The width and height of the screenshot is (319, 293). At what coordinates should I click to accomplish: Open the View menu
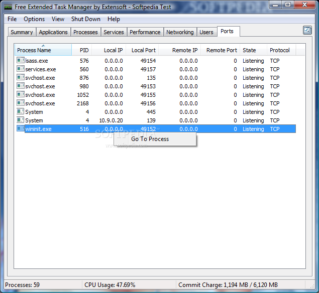58,19
